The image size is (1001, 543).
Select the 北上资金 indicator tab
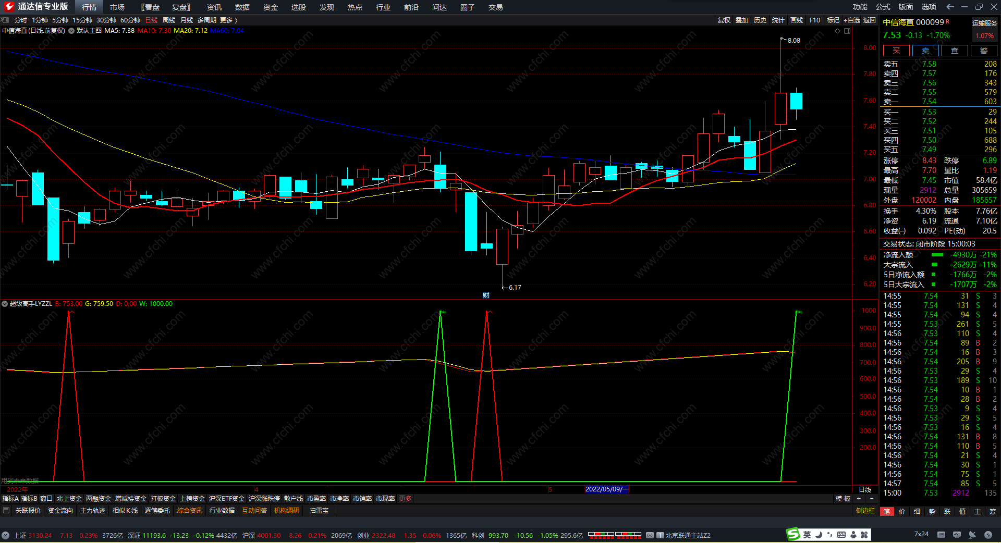tap(69, 499)
